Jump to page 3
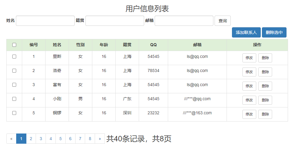Viewport: 297px width, 153px height. [41, 139]
